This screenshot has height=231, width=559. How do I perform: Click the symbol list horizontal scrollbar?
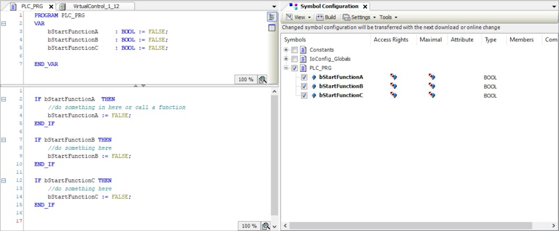(x=420, y=226)
